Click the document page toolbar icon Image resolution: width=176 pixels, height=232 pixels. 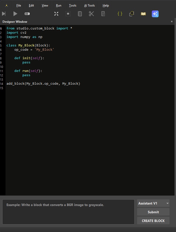coord(80,14)
